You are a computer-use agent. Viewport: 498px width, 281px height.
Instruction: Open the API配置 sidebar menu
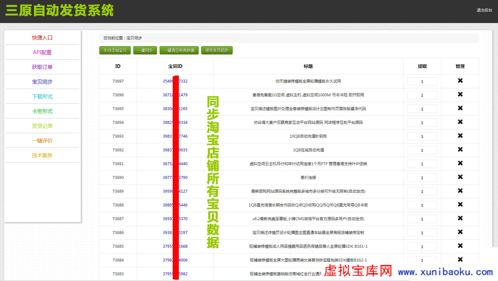[x=42, y=52]
